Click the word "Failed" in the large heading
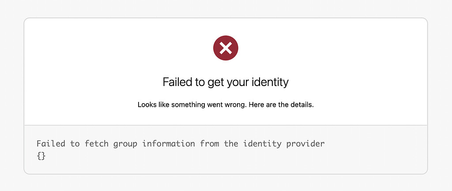 tap(176, 82)
